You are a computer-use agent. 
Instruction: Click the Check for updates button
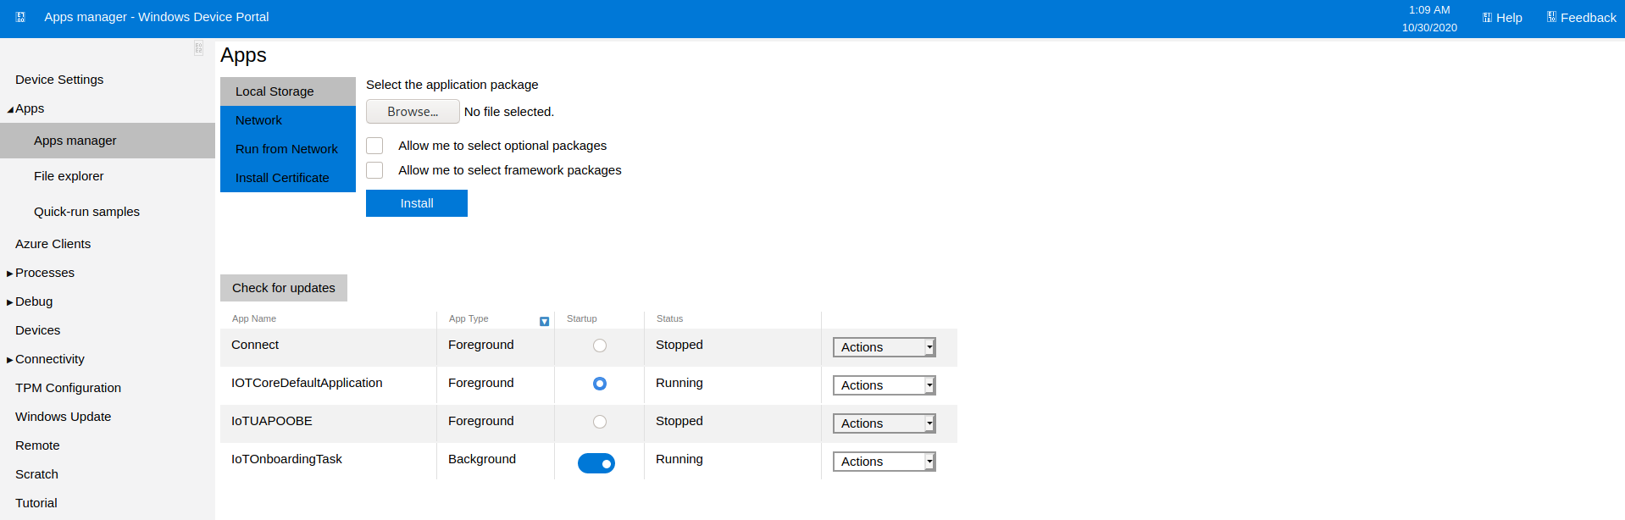point(284,288)
